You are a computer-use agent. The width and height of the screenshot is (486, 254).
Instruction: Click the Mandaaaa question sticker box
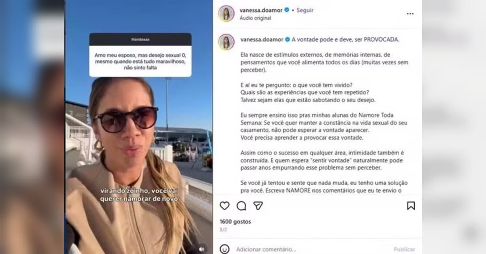click(x=140, y=55)
